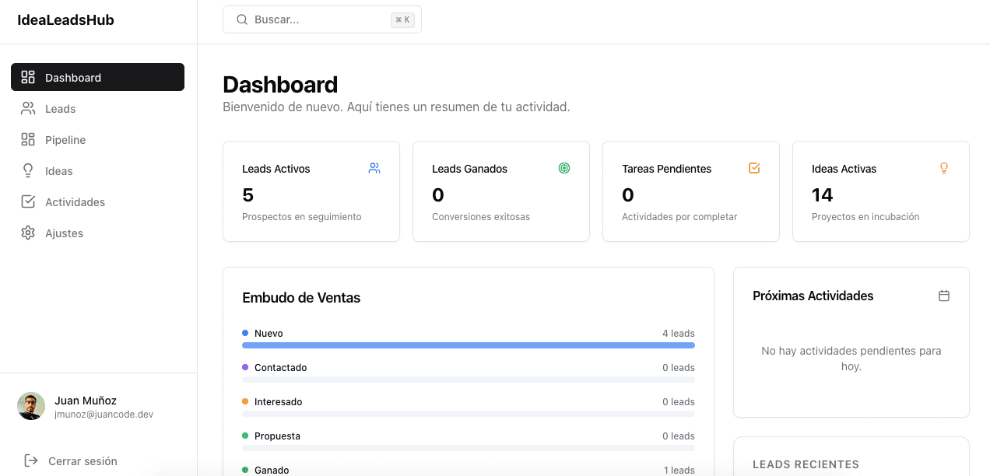Click "No hay actividades pendientes" message
This screenshot has width=990, height=476.
click(x=851, y=359)
